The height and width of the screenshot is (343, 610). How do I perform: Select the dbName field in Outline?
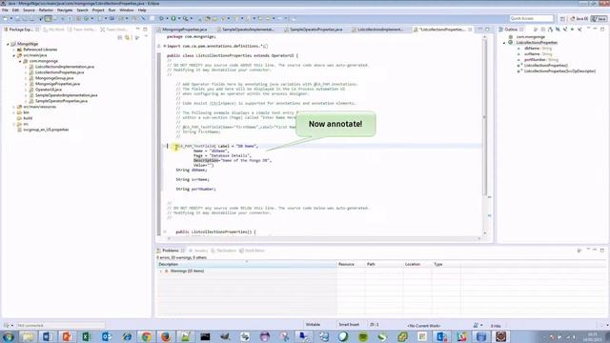[x=538, y=49]
